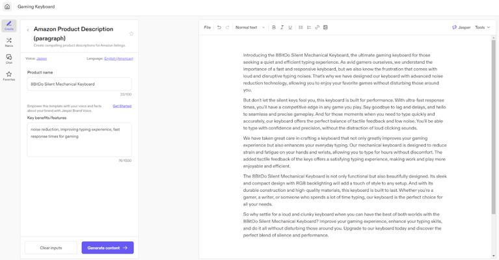Expand the Tools dropdown
Viewport: 499px width, 260px height.
point(483,27)
